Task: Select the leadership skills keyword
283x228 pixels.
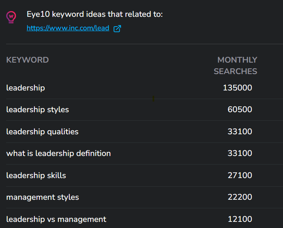Action: 36,176
